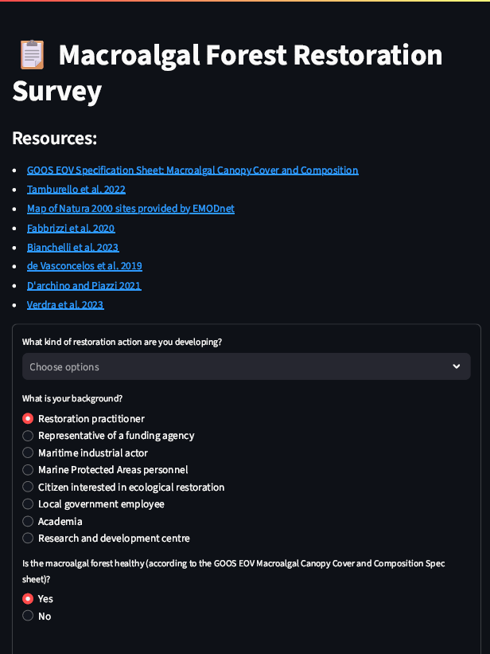Choose 'Research and development centre' option
This screenshot has width=490, height=654.
(28, 538)
